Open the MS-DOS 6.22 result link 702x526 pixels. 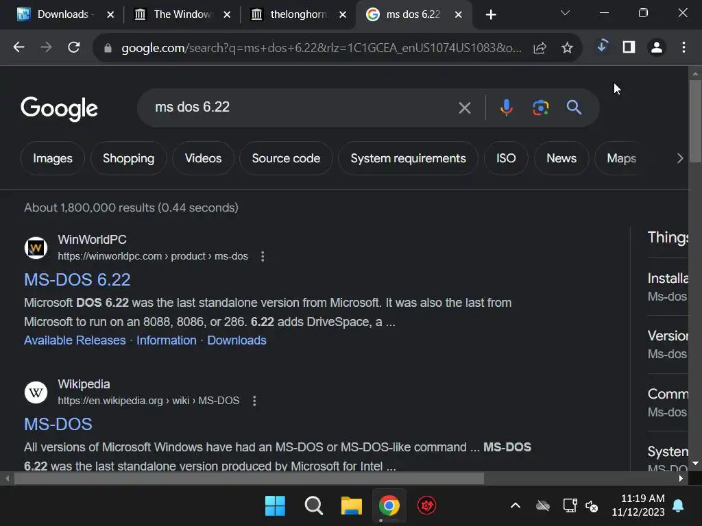click(77, 280)
